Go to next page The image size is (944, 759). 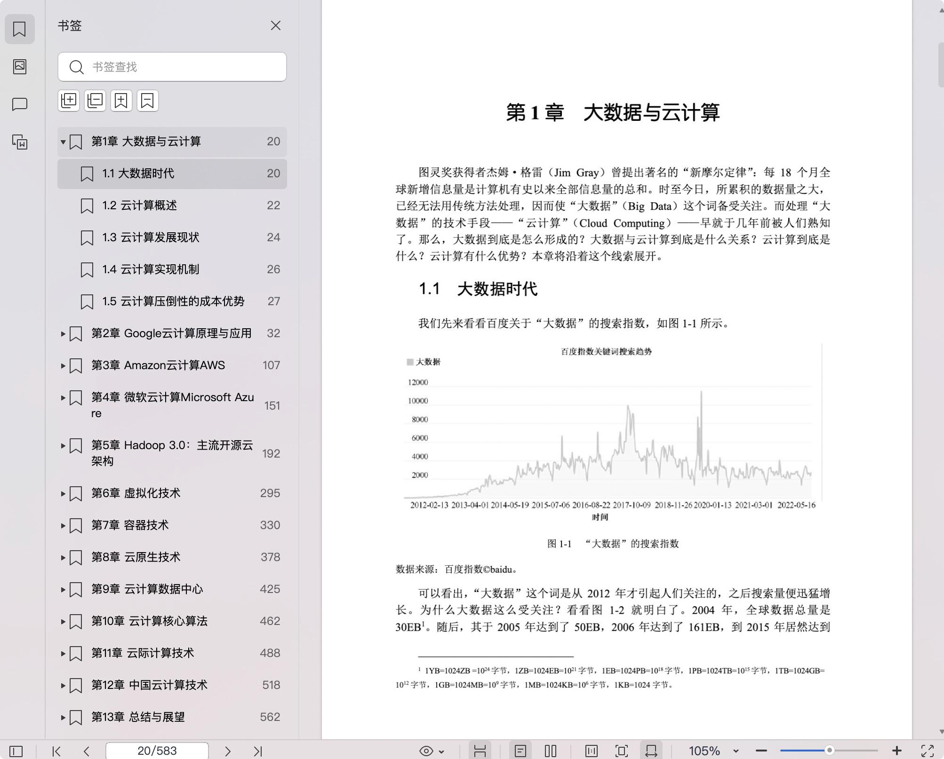coord(228,751)
